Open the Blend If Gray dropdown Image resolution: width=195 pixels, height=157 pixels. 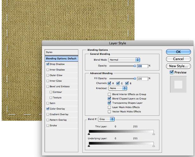point(106,119)
